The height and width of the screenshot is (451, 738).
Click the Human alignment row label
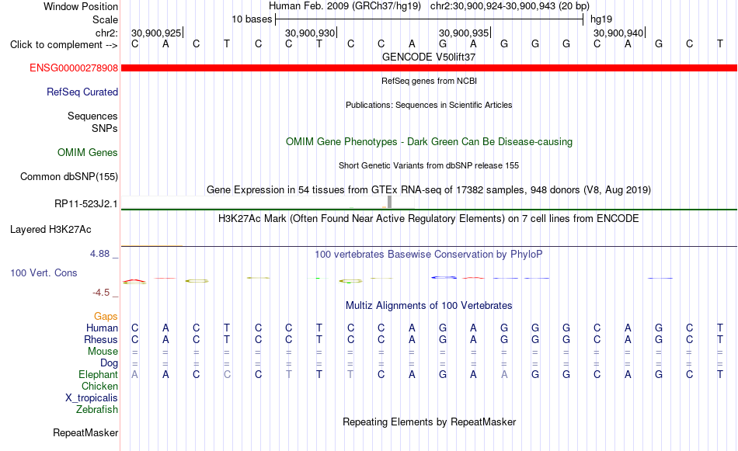pyautogui.click(x=102, y=328)
